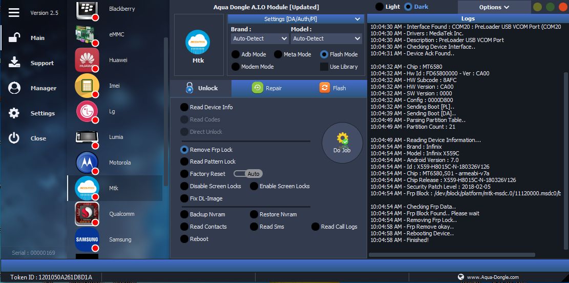Select the Huawei brand icon

click(87, 60)
